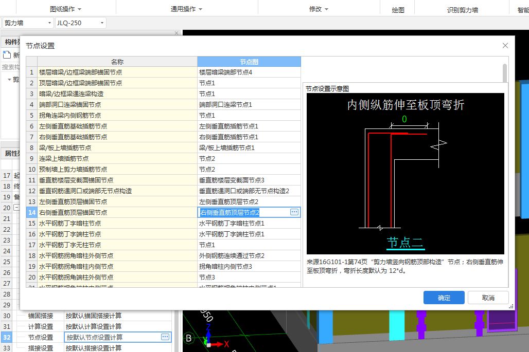Select row 3 暗梁/边框梁遇连梁构造

tap(117, 94)
